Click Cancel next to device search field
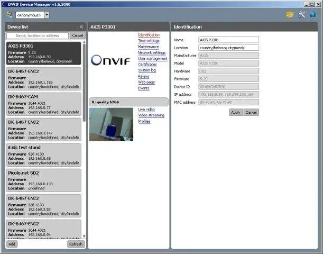Viewport: 323px width, 254px height. (78, 35)
